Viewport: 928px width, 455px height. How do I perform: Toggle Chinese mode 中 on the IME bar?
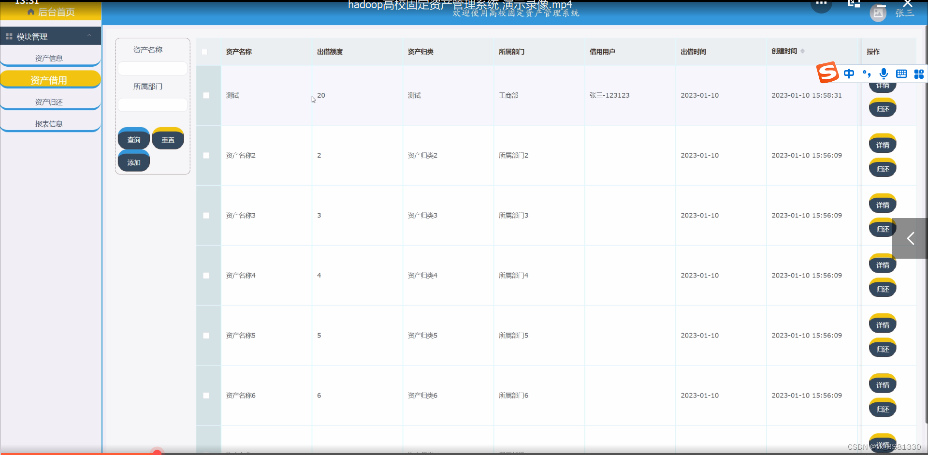[849, 73]
